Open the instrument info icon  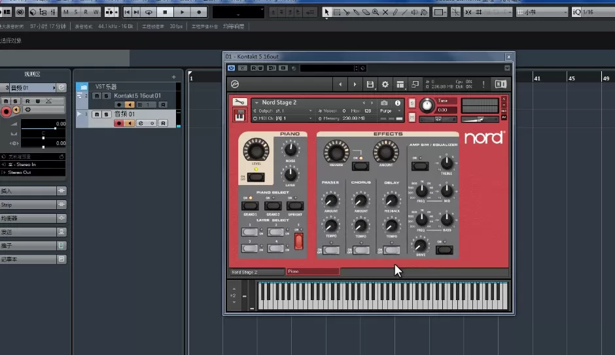397,103
